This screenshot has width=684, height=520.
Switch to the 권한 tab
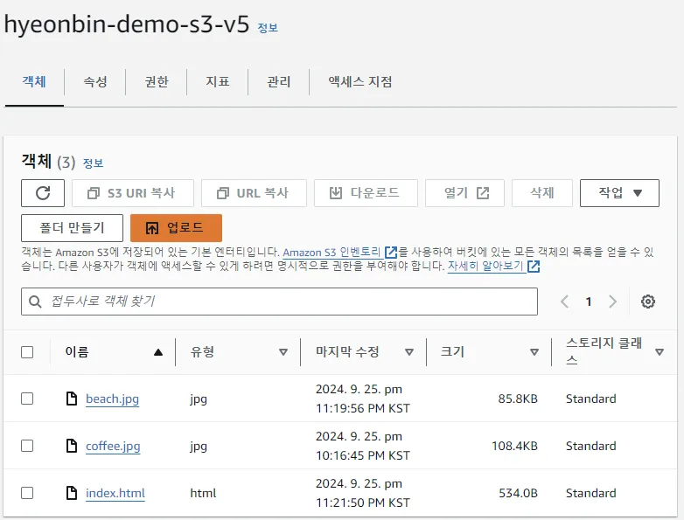(x=157, y=81)
